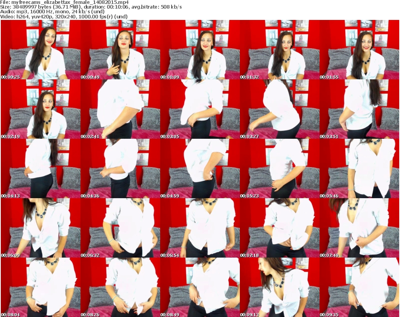
Task: Click the frame timestamped 00:04:13
Action: (x=41, y=168)
